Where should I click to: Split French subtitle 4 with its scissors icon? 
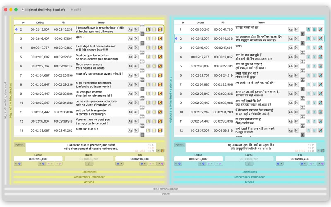[x=136, y=48]
